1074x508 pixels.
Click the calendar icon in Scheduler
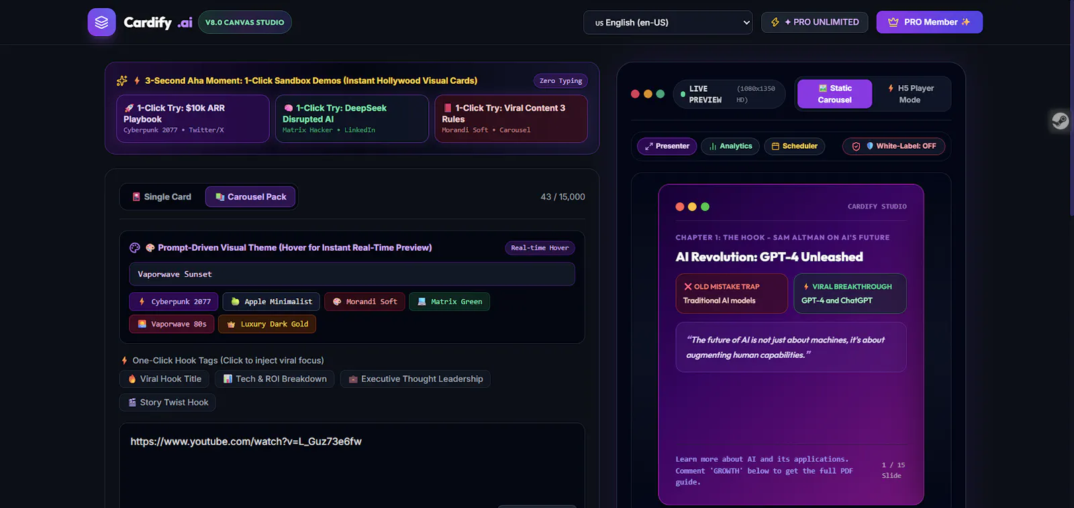[775, 146]
